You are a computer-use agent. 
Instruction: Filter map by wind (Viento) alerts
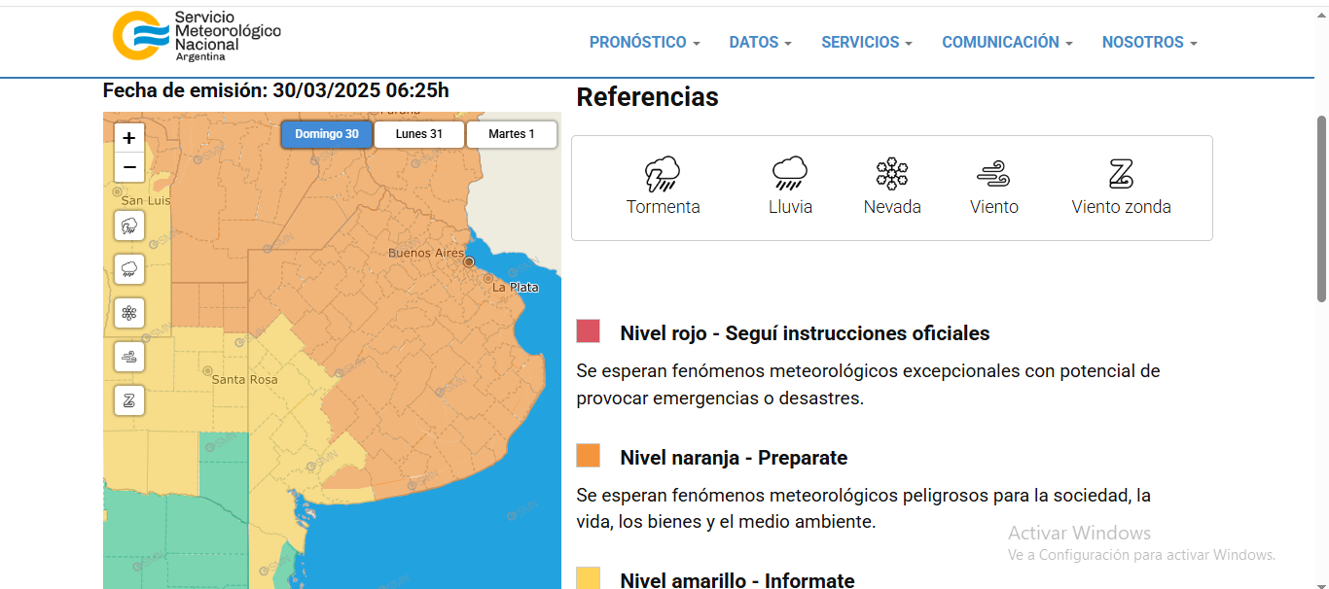click(129, 357)
